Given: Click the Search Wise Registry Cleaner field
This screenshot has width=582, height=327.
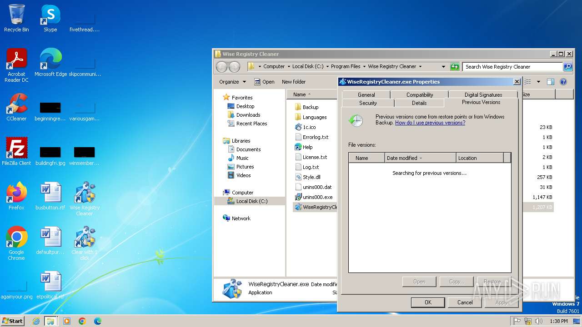Looking at the screenshot, I should click(512, 67).
